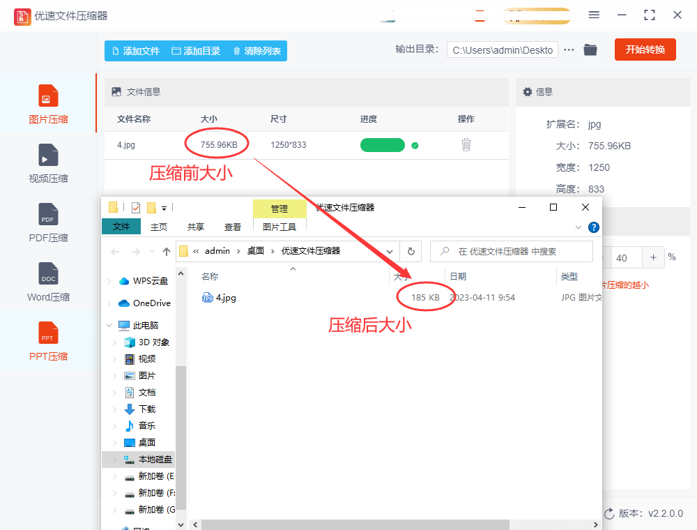Open the 文件 tab in Explorer ribbon

click(121, 227)
